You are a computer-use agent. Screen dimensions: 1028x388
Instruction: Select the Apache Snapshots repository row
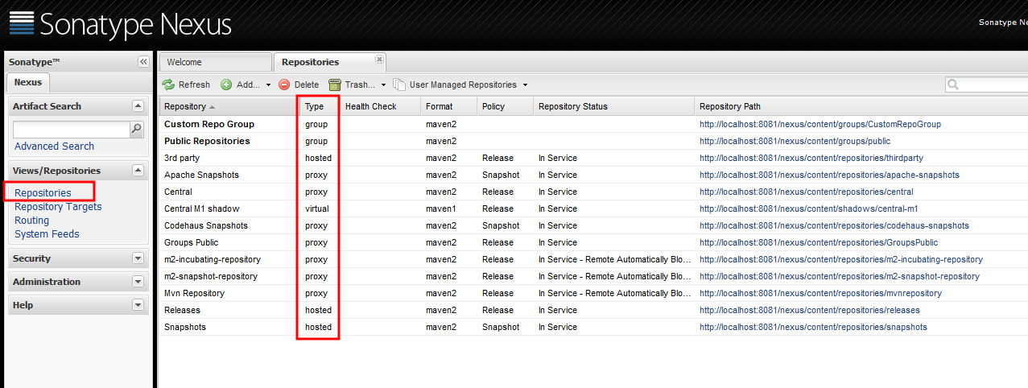(x=593, y=175)
